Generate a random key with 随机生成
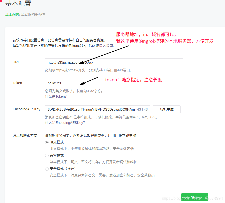The image size is (225, 203). click(167, 109)
